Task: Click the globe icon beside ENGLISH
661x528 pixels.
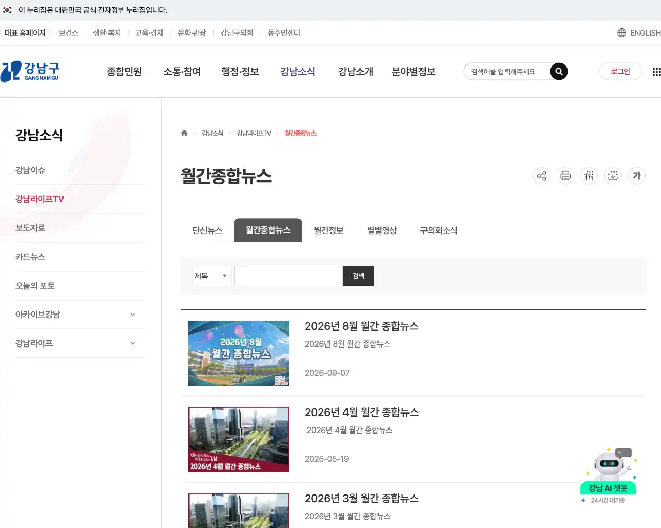Action: [x=622, y=33]
